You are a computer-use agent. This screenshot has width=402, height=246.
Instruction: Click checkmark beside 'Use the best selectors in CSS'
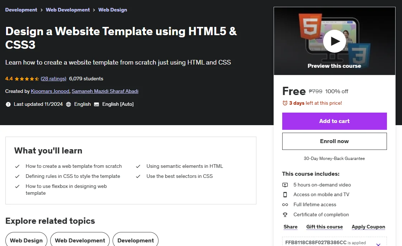(138, 176)
